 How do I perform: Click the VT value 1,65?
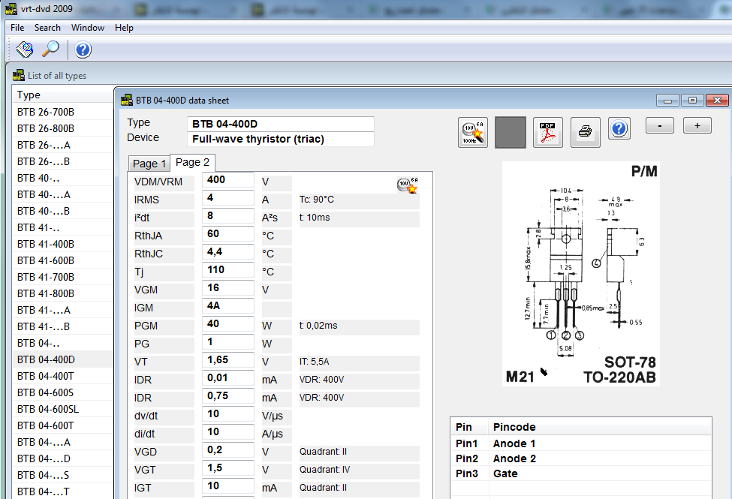coord(227,360)
